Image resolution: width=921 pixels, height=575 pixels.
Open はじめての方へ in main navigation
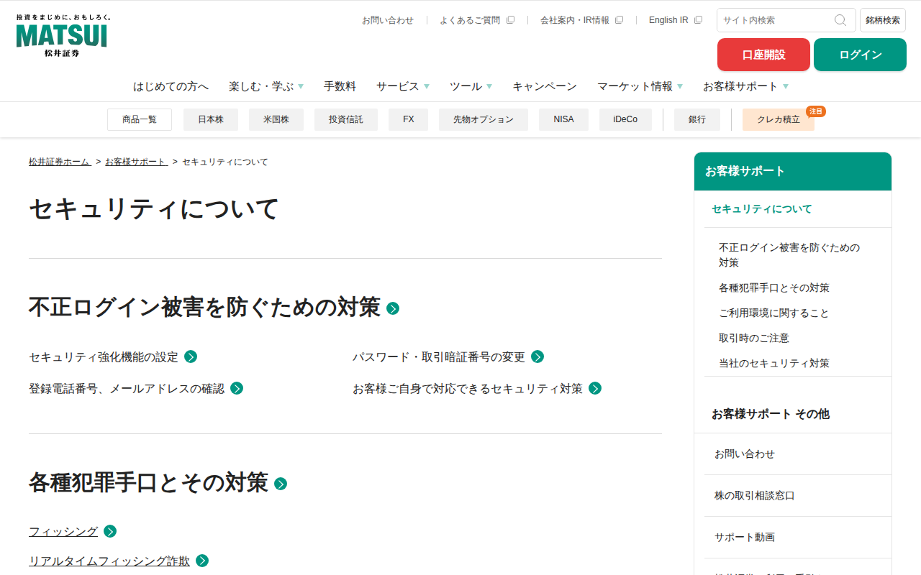coord(171,86)
